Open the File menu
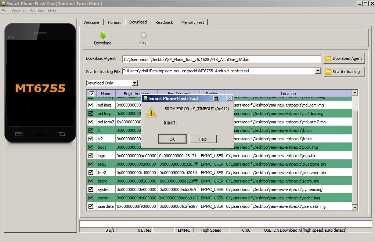Image resolution: width=375 pixels, height=242 pixels. click(4, 11)
